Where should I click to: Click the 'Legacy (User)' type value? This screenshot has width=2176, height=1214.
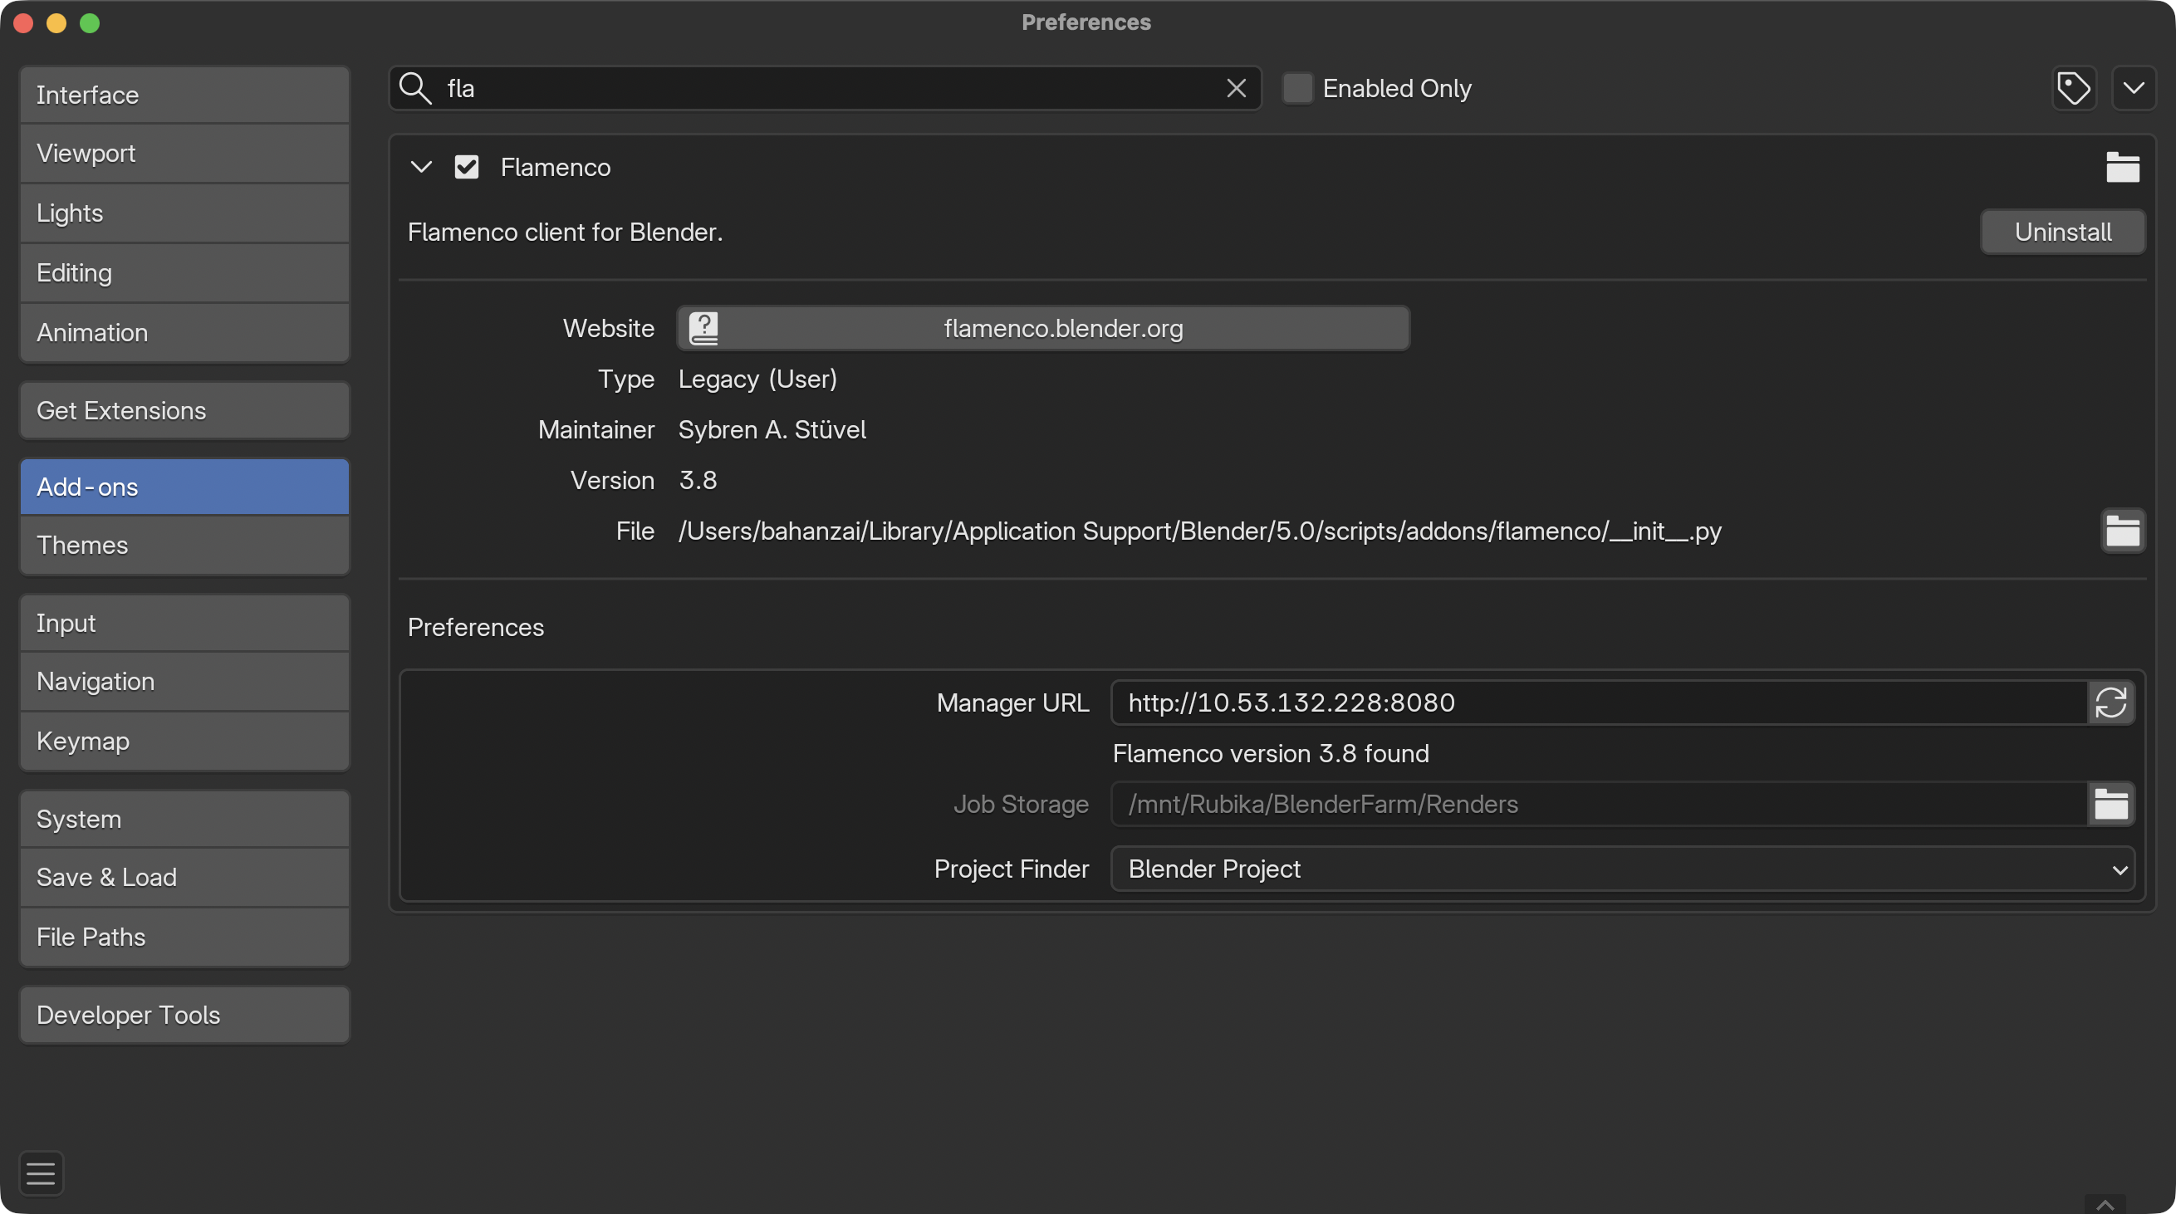click(757, 379)
